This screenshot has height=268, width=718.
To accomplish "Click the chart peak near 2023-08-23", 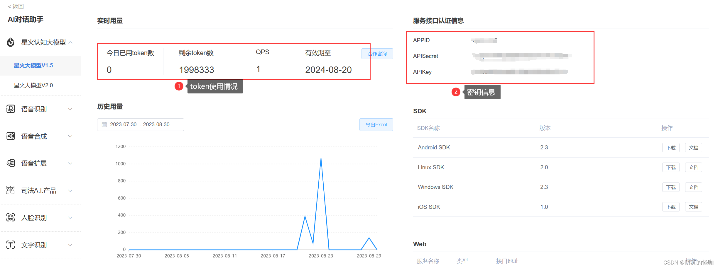I will coord(321,159).
